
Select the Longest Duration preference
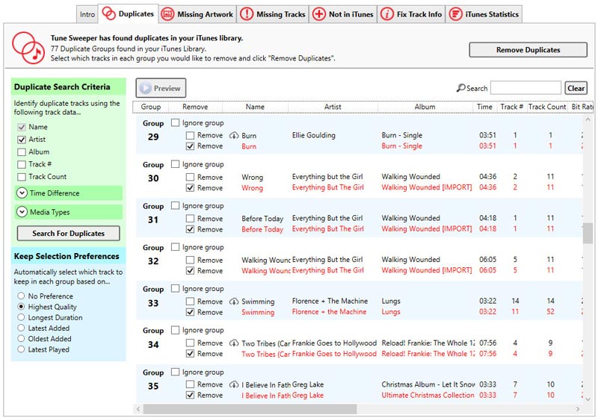(22, 317)
